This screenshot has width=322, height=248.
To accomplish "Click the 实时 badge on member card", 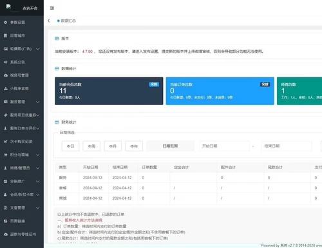I will pos(154,84).
